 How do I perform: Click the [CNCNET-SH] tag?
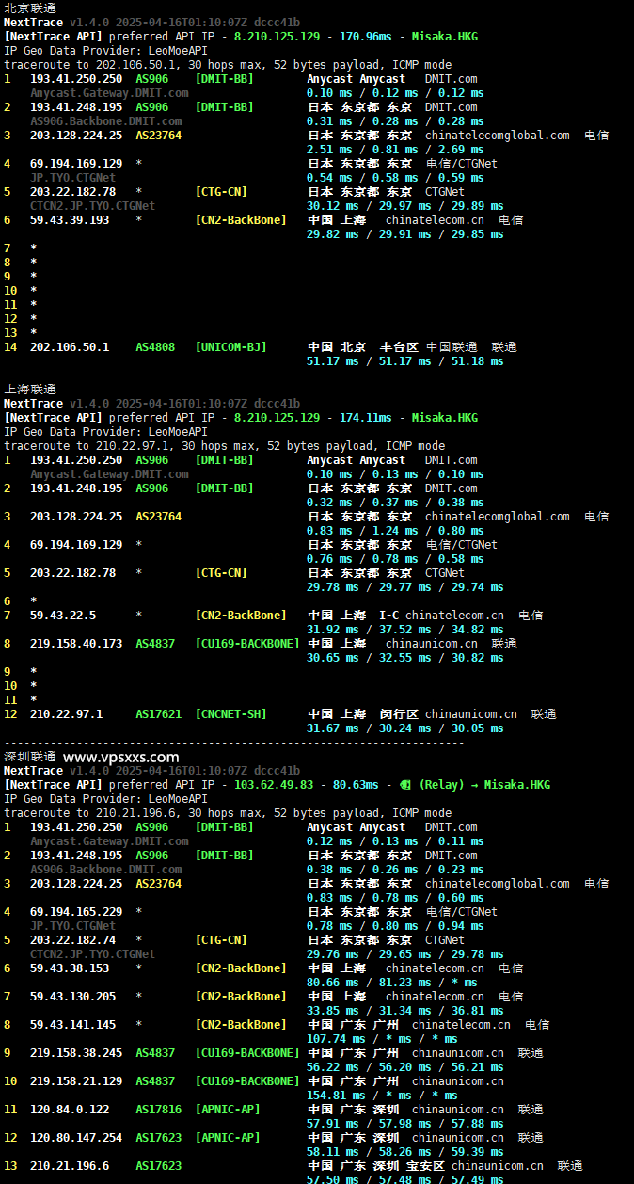(231, 714)
